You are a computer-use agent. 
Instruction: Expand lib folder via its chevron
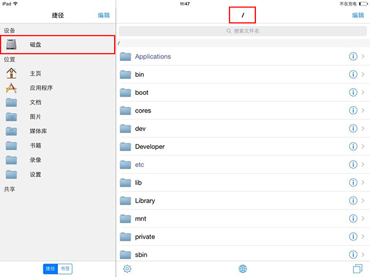coord(363,183)
